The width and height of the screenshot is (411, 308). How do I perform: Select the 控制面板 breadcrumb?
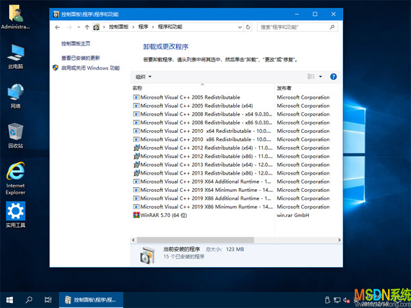pyautogui.click(x=119, y=27)
